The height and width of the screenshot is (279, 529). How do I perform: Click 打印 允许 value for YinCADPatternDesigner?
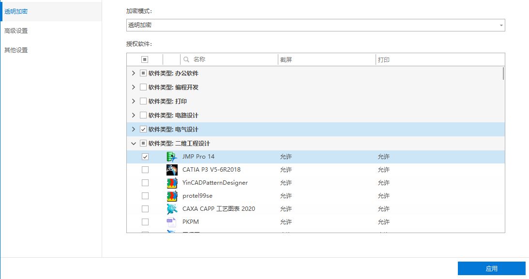click(x=384, y=183)
